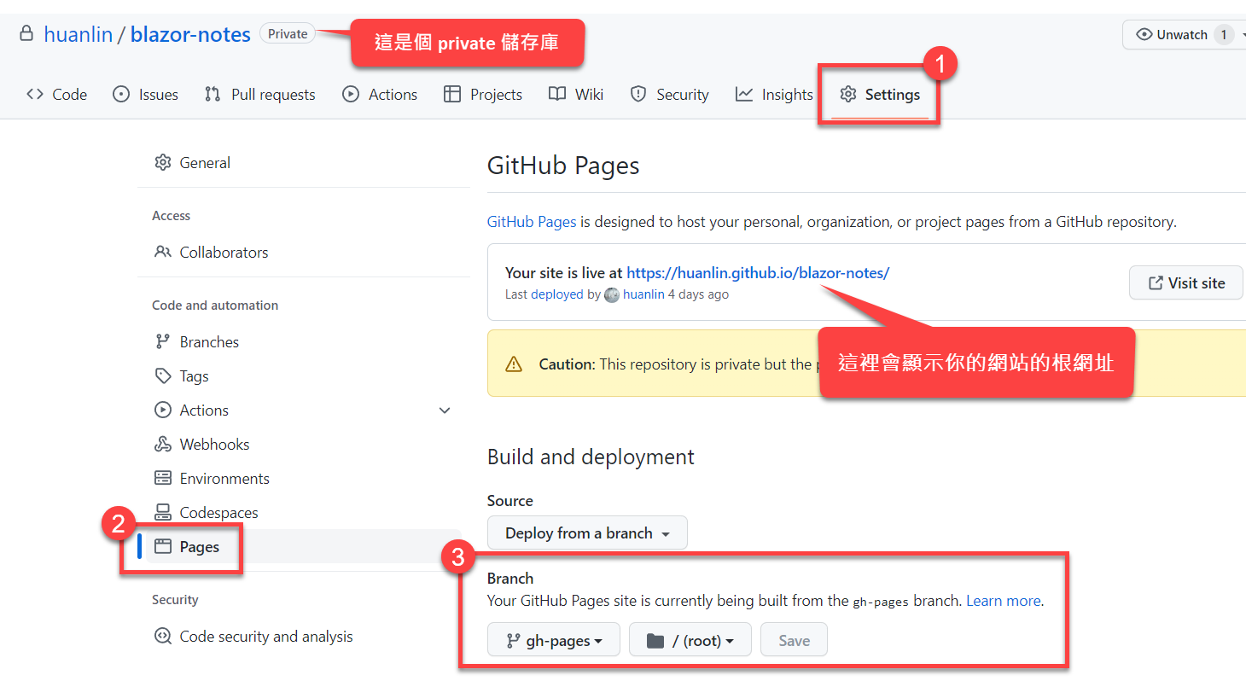Open Branches settings in sidebar
1246x681 pixels.
click(x=209, y=341)
